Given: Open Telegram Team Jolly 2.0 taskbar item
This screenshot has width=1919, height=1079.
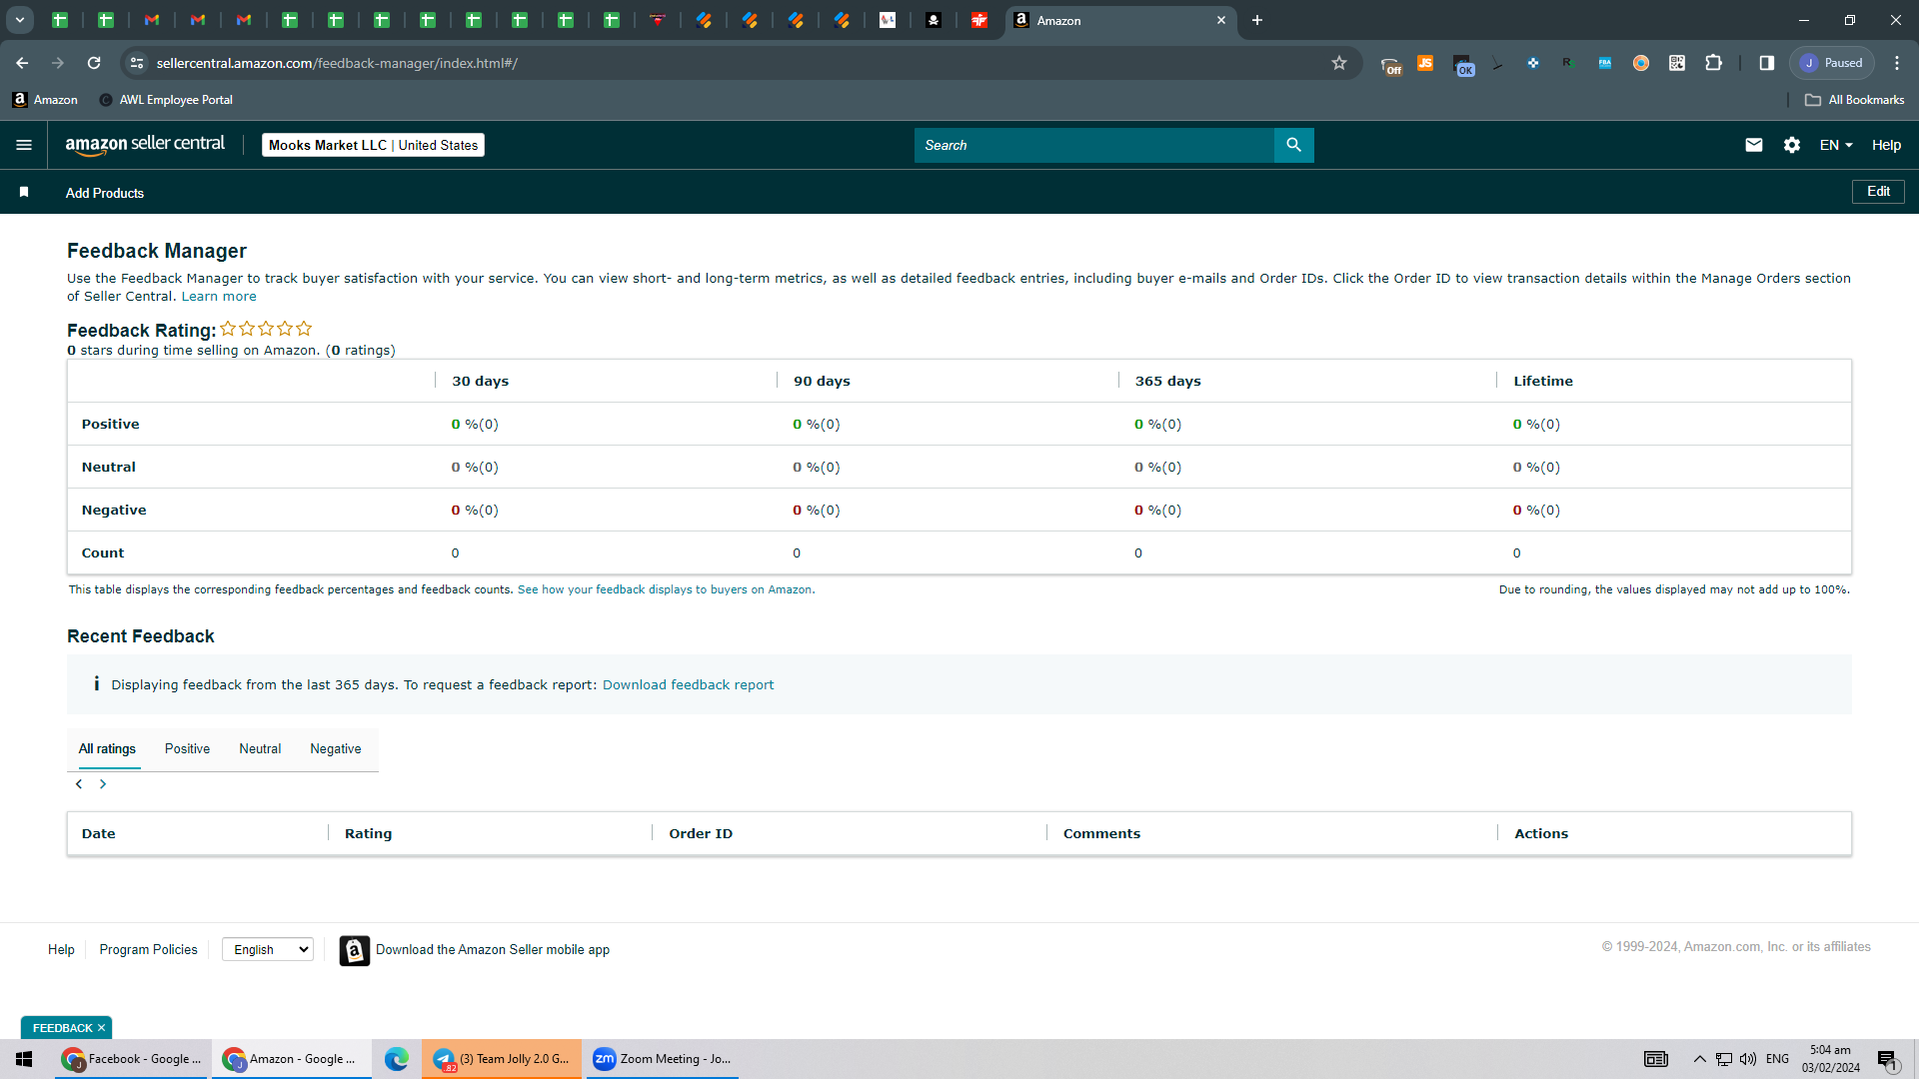Looking at the screenshot, I should coord(502,1059).
